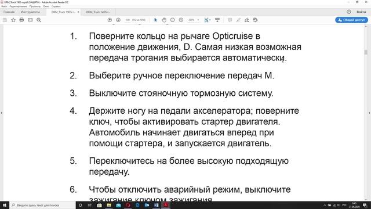Click the Adobe Acrobat taskbar icon
The height and width of the screenshot is (209, 371).
point(166,205)
